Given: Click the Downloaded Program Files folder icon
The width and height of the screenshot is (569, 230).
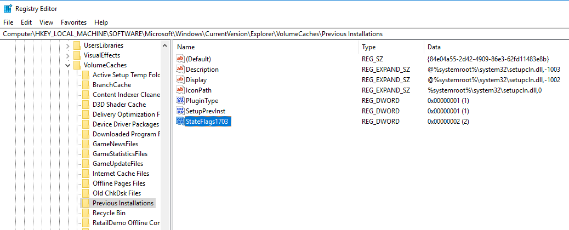Looking at the screenshot, I should tap(86, 134).
